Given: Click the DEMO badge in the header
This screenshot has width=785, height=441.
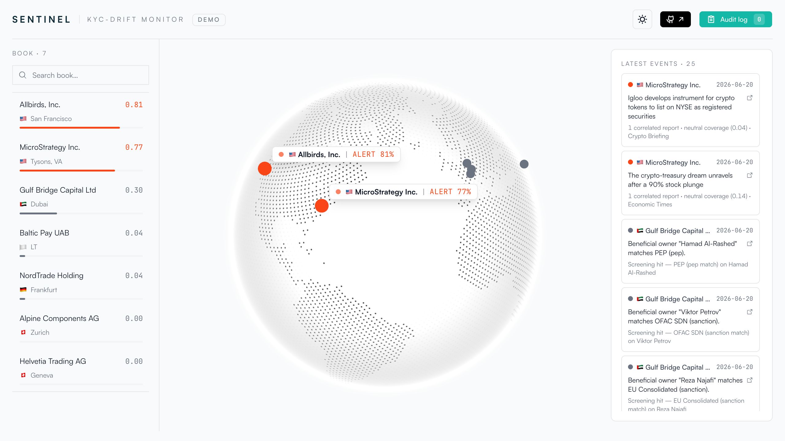Looking at the screenshot, I should click(209, 20).
